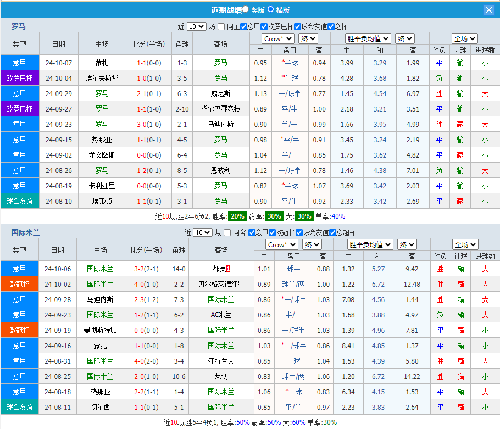The image size is (500, 429).
Task: Disable the 意超杯 filter checkbox
Action: point(333,232)
